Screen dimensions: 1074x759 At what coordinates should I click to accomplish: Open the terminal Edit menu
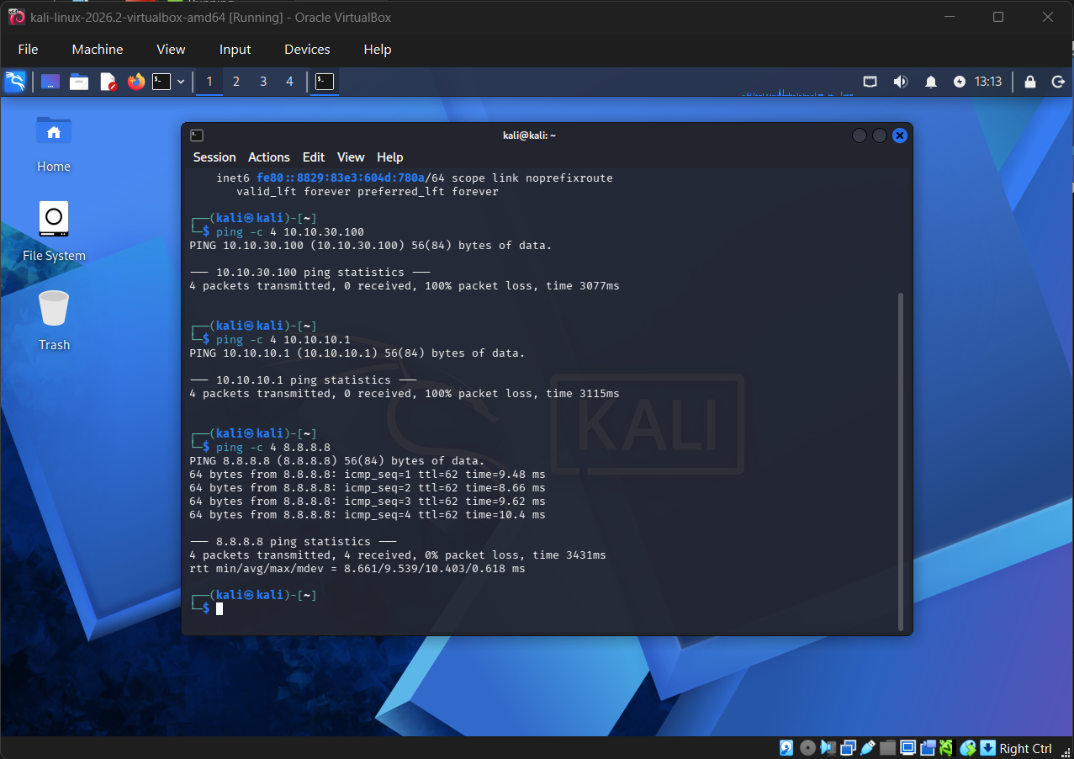[314, 157]
